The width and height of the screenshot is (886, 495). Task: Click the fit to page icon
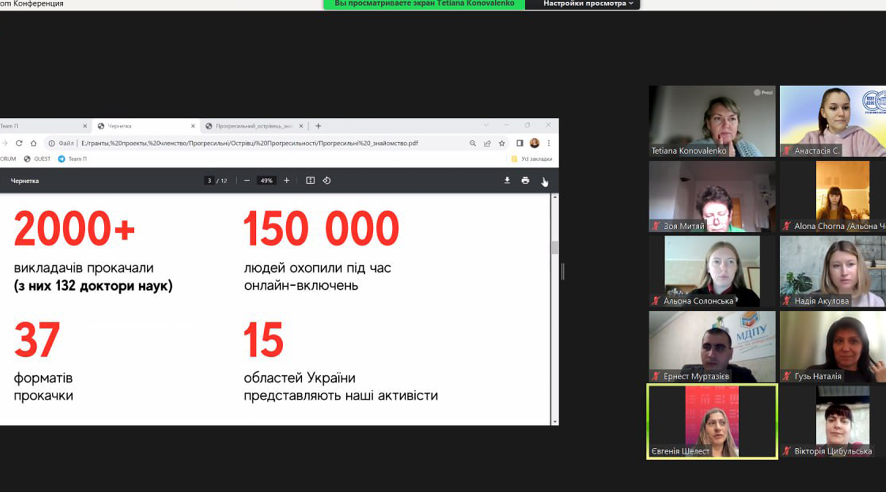tap(310, 180)
